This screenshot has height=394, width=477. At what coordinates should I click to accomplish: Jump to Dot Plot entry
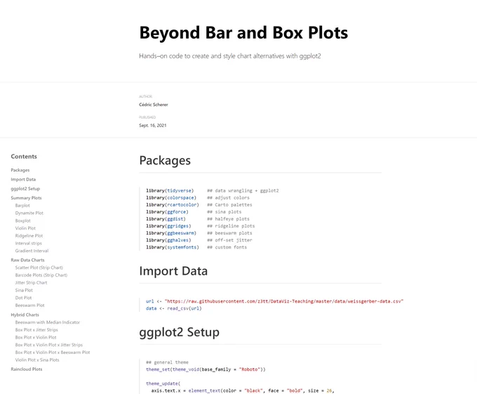[x=23, y=298]
